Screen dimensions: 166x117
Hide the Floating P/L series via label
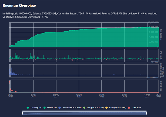tap(36, 108)
